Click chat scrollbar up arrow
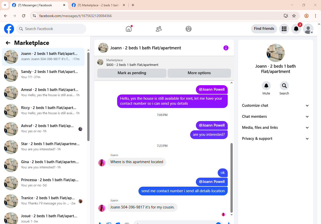 point(232,82)
